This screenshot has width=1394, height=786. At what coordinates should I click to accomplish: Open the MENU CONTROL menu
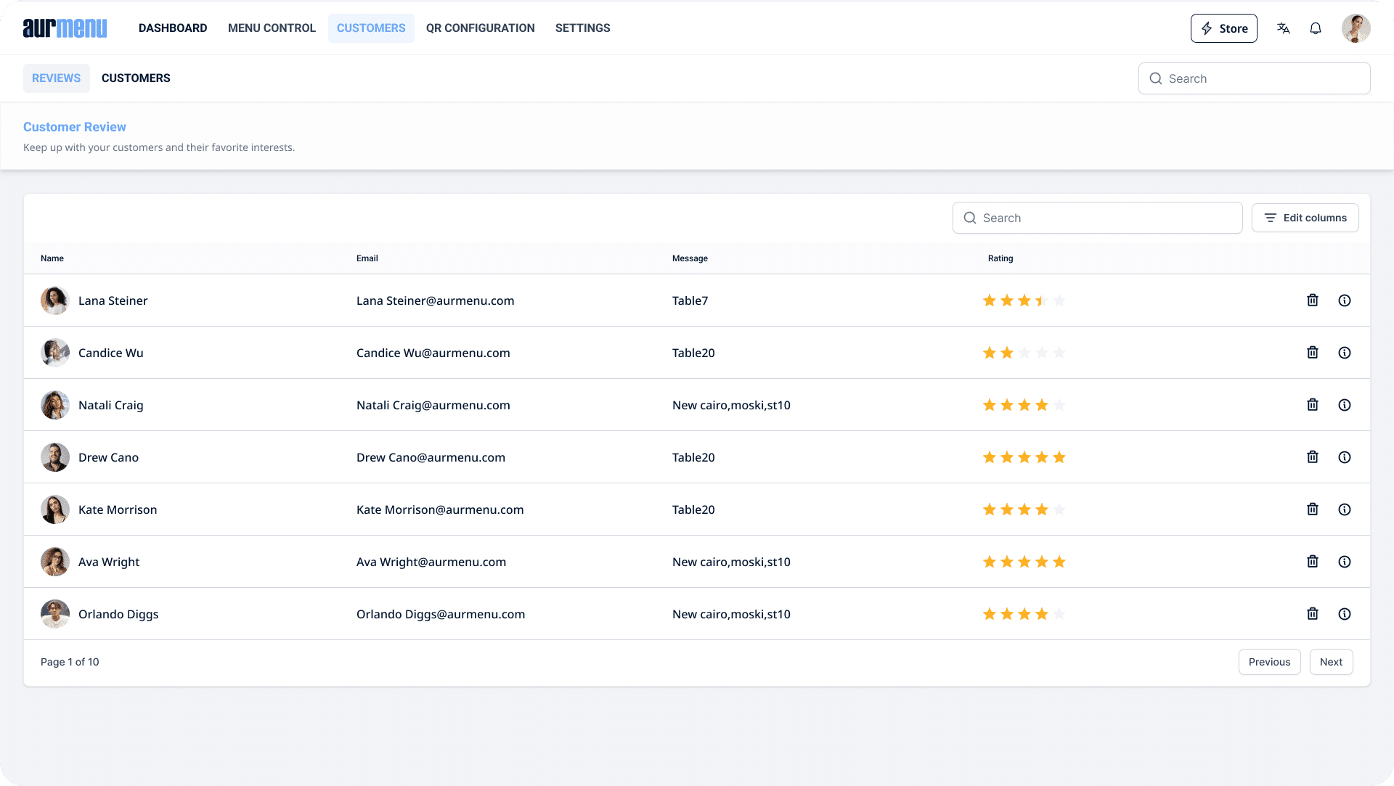click(272, 28)
